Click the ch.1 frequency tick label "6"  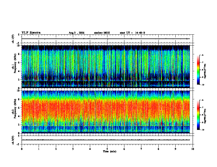(19, 62)
